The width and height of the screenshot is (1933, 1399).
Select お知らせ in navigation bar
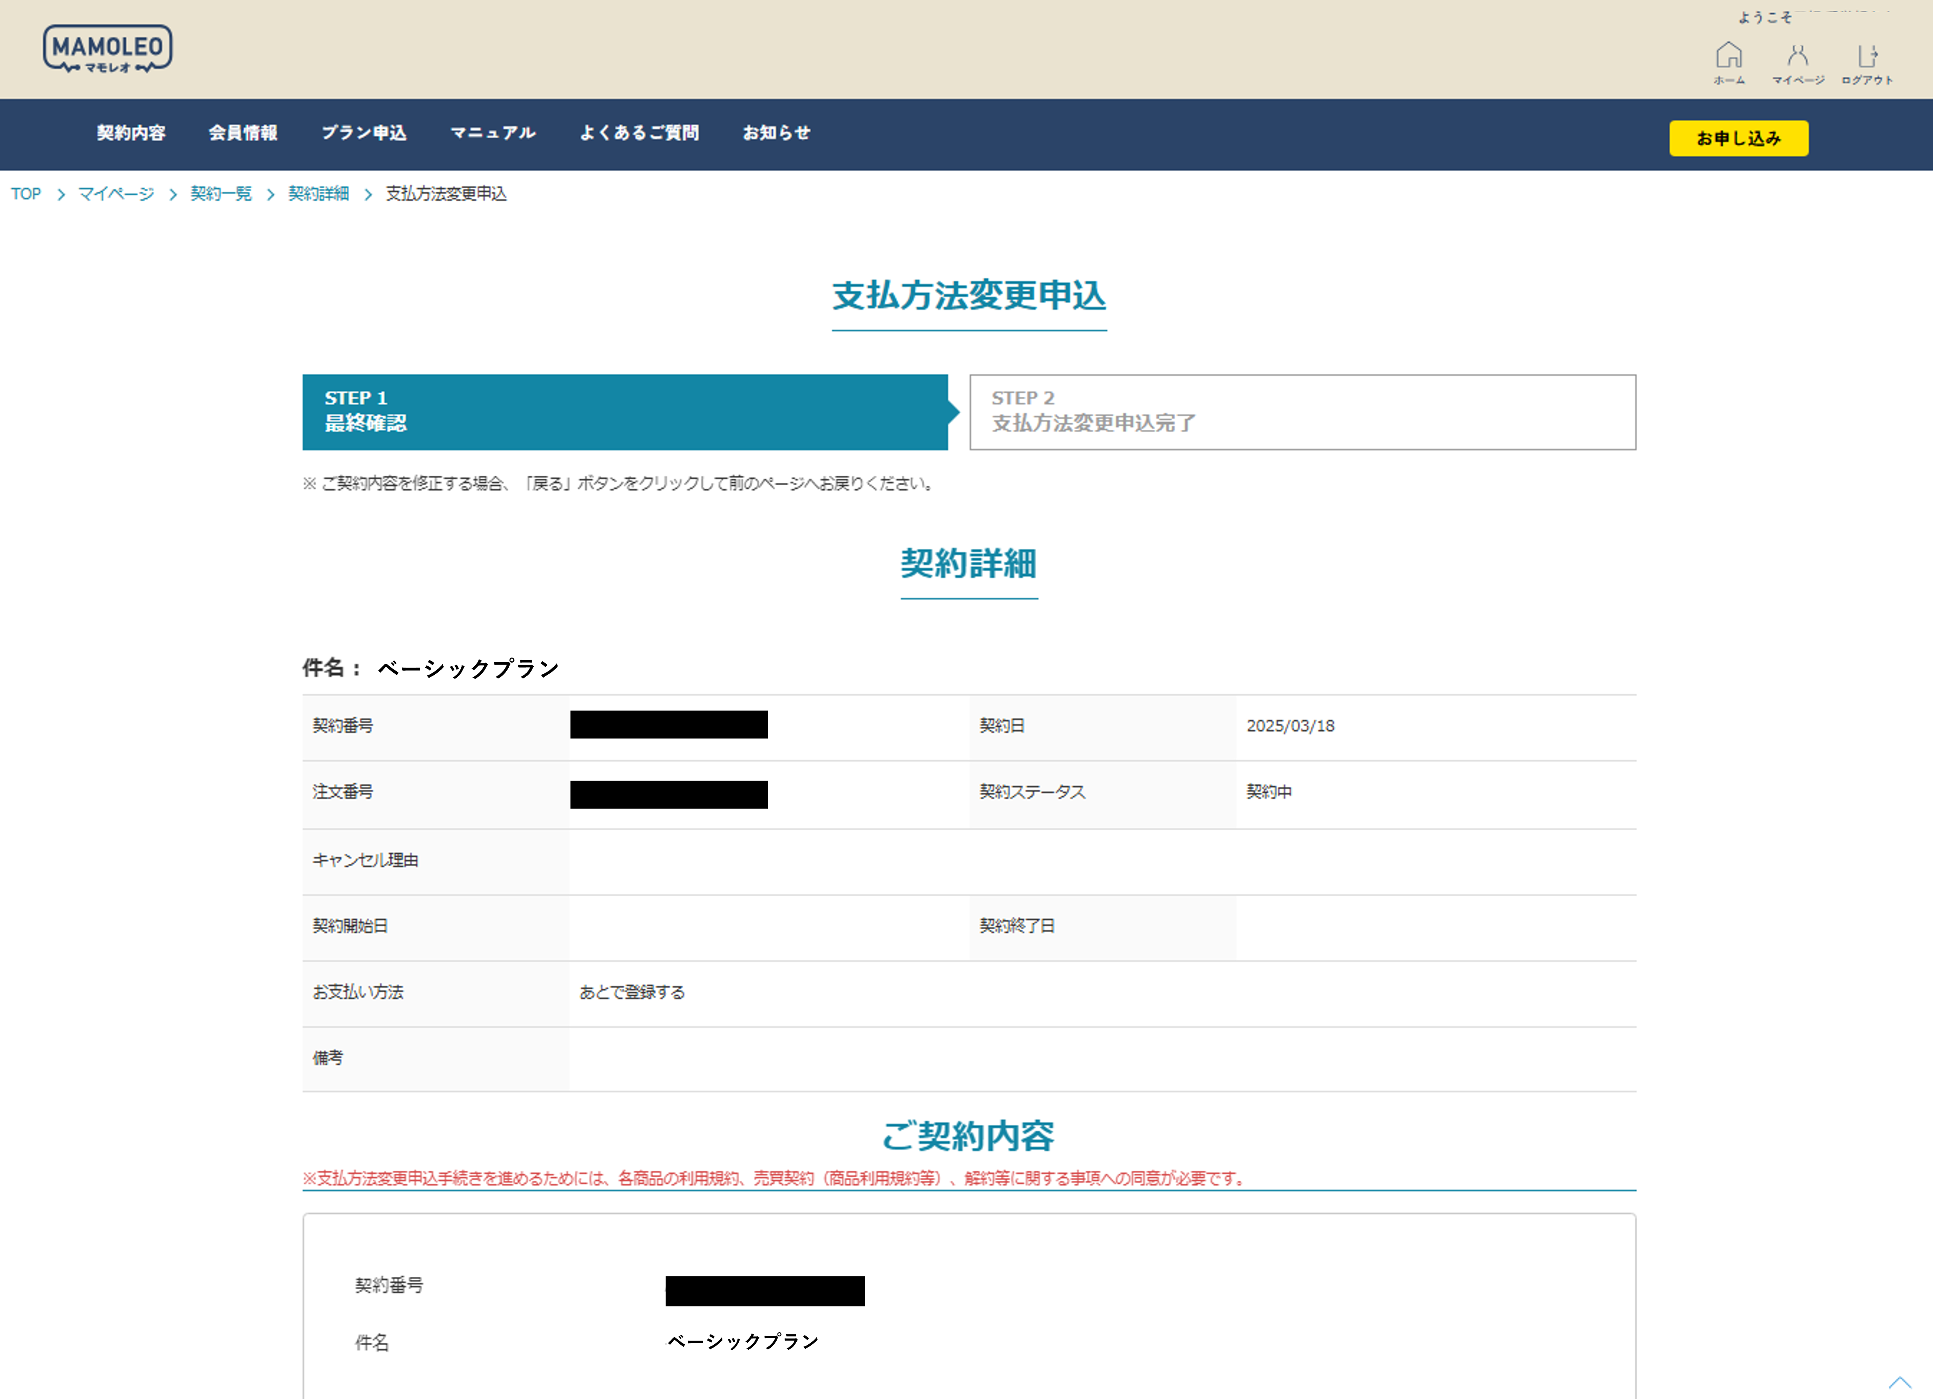point(777,133)
